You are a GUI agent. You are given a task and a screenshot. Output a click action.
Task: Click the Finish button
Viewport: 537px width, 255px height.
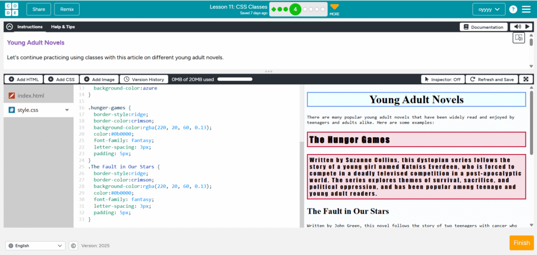[x=521, y=243]
